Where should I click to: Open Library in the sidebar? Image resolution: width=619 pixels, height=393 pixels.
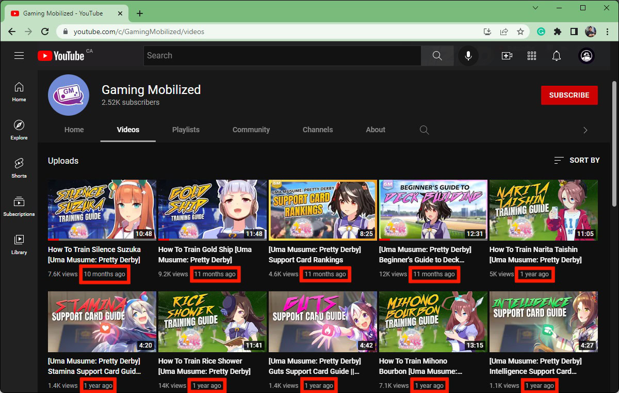[19, 245]
